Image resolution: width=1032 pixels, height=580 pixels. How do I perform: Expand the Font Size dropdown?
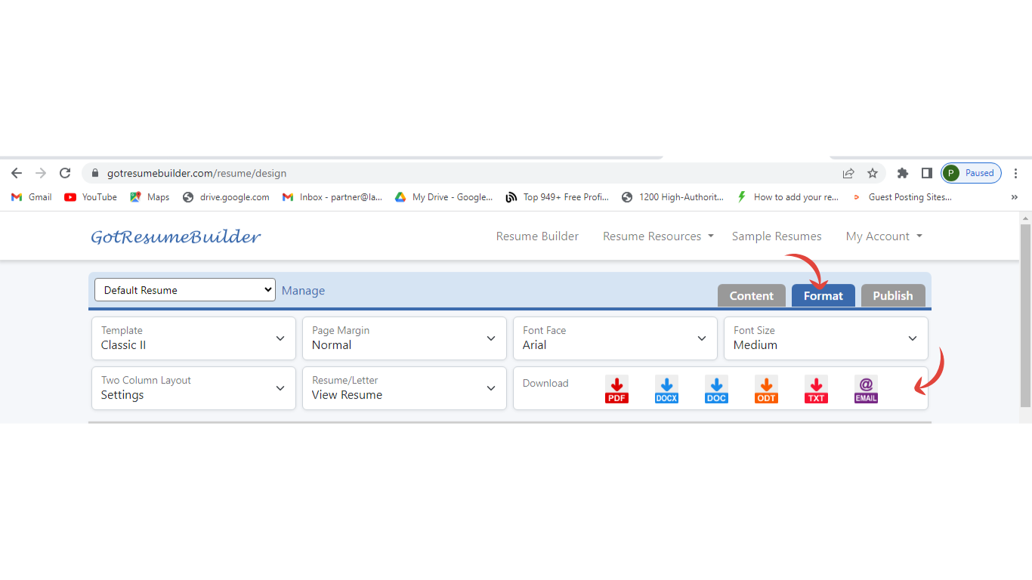[826, 338]
